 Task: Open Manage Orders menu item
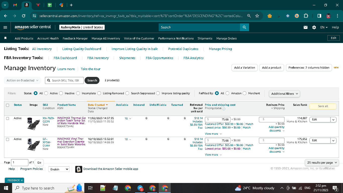coord(226,38)
